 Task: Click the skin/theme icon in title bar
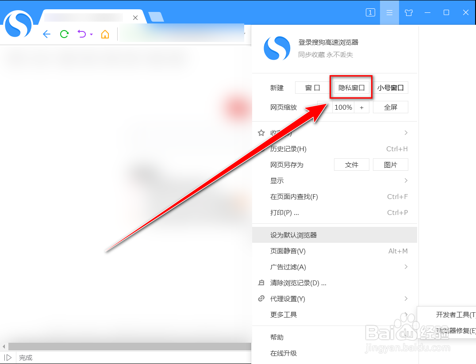tap(408, 12)
